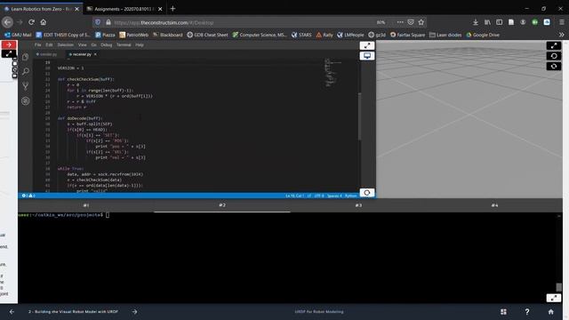569x320 pixels.
Task: Click the black expand button under red arrow
Action: 9,53
